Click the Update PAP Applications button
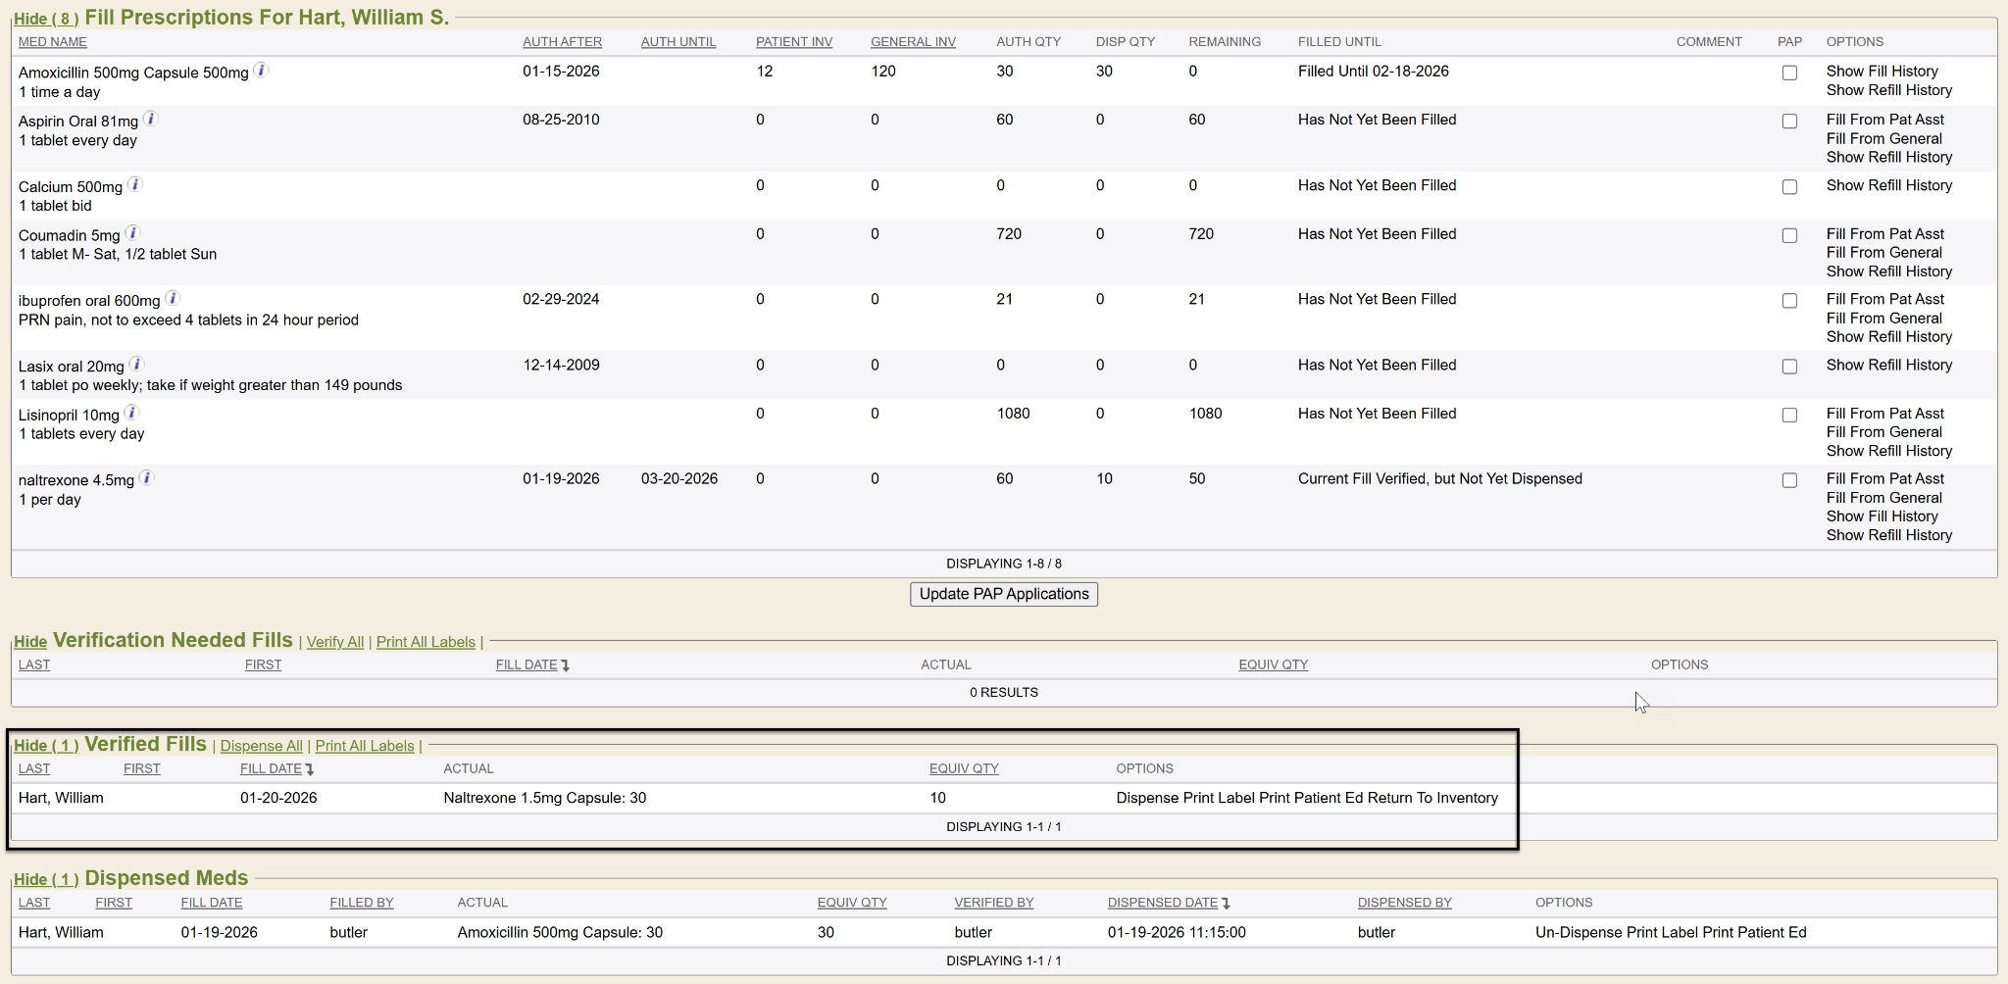Image resolution: width=2008 pixels, height=984 pixels. [x=1003, y=594]
